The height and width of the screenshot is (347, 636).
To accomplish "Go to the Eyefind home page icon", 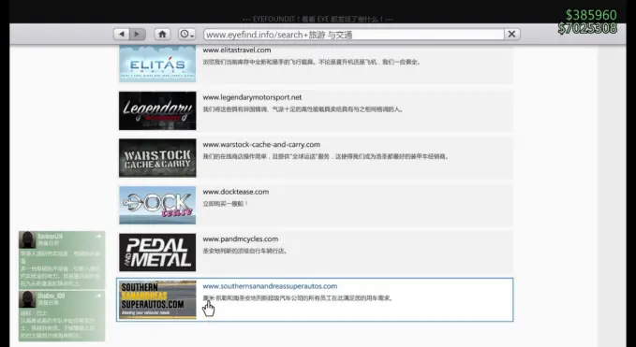I will point(162,35).
